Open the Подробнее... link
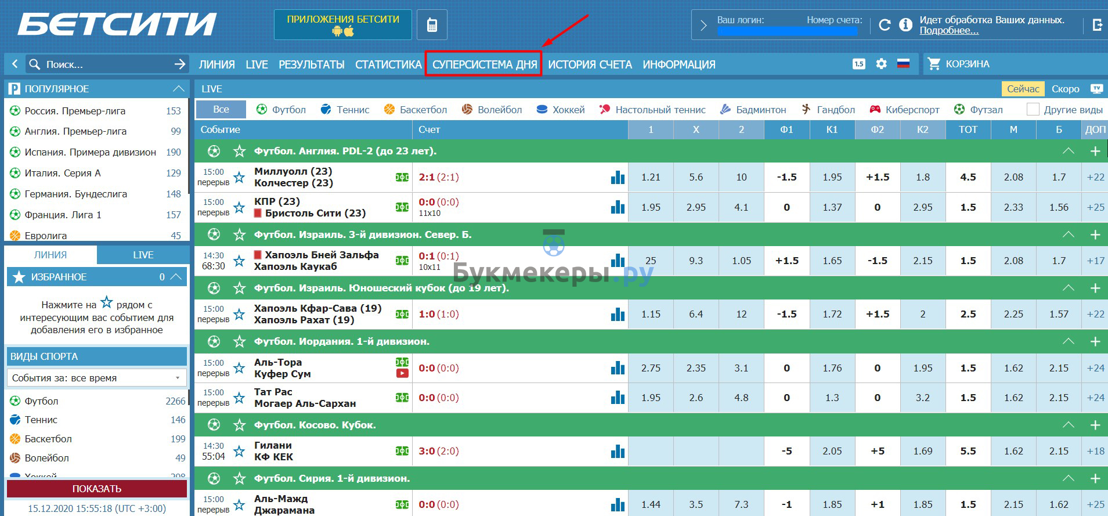This screenshot has height=516, width=1108. pyautogui.click(x=949, y=31)
